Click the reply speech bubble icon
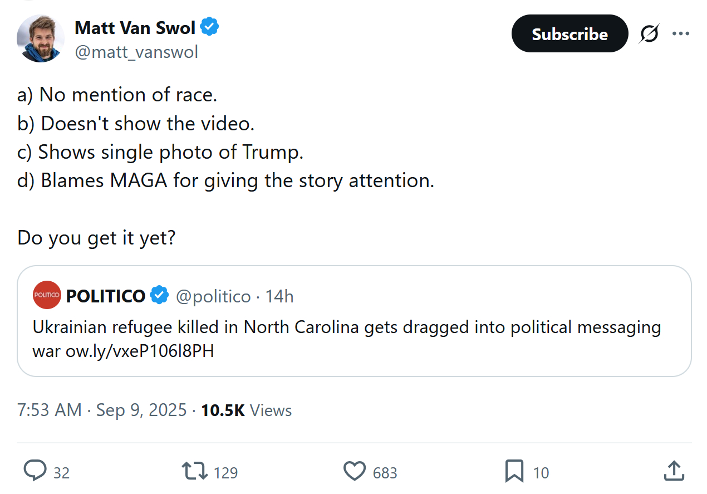Viewport: 707px width, 494px height. [x=35, y=472]
